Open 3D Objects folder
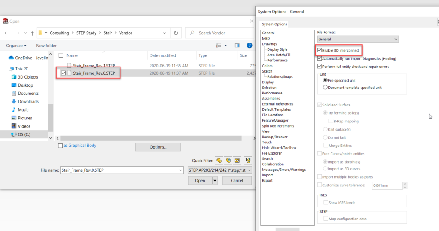The height and width of the screenshot is (231, 439). pyautogui.click(x=24, y=77)
